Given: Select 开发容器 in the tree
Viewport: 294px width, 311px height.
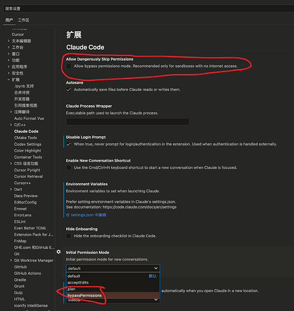Looking at the screenshot, I should tap(22, 99).
